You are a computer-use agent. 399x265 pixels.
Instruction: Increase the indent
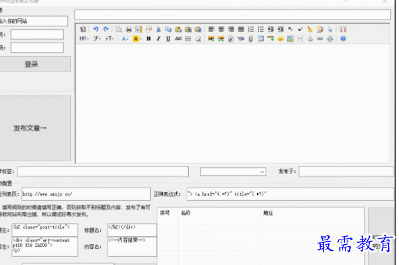pyautogui.click(x=271, y=29)
